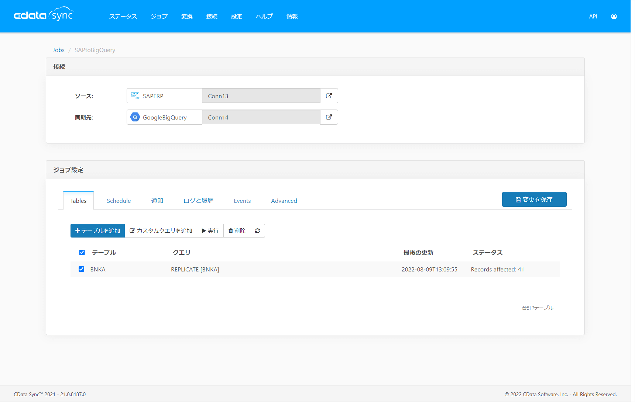Switch to the Advanced tab

pyautogui.click(x=284, y=201)
